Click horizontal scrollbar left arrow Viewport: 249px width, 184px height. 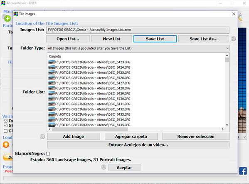(50, 129)
